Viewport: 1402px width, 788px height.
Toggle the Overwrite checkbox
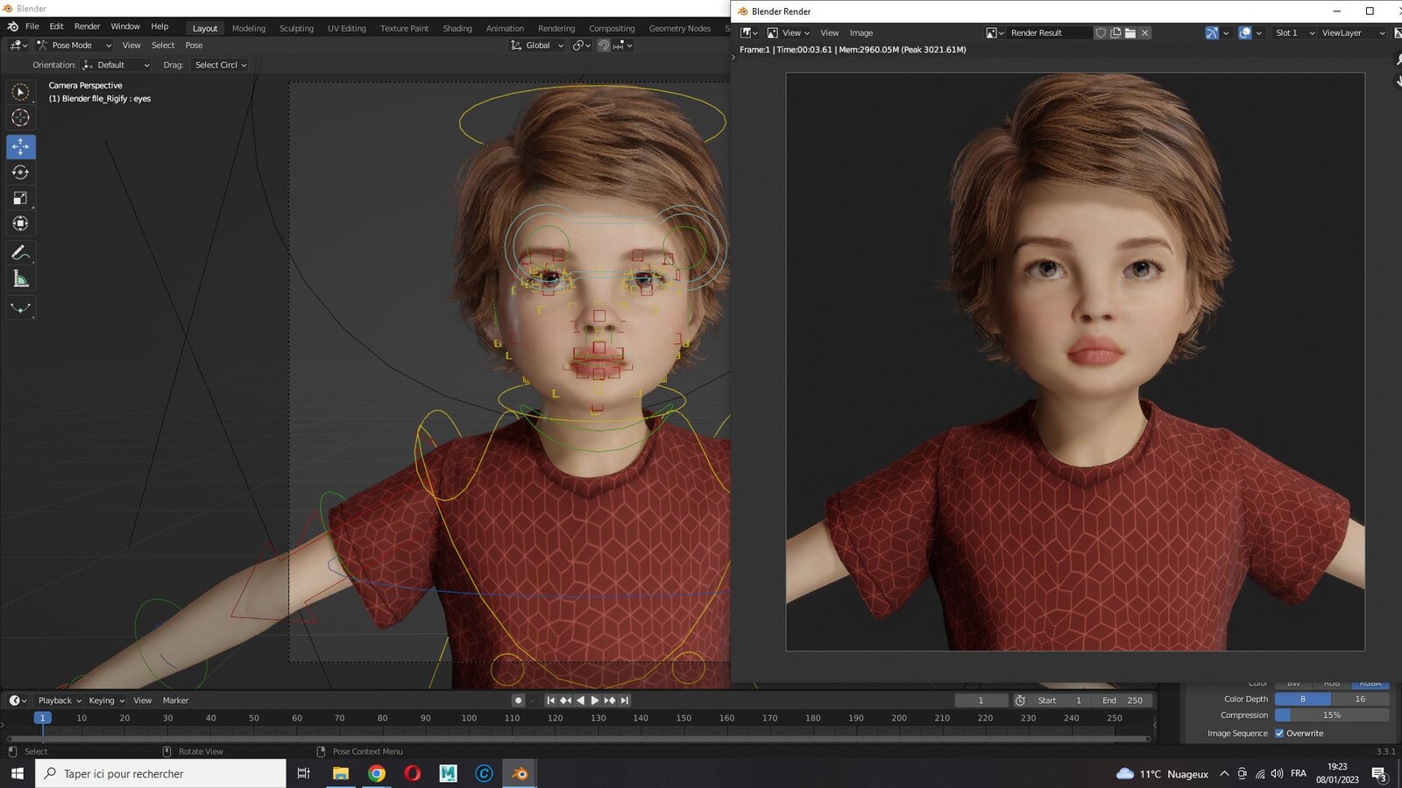(x=1279, y=734)
